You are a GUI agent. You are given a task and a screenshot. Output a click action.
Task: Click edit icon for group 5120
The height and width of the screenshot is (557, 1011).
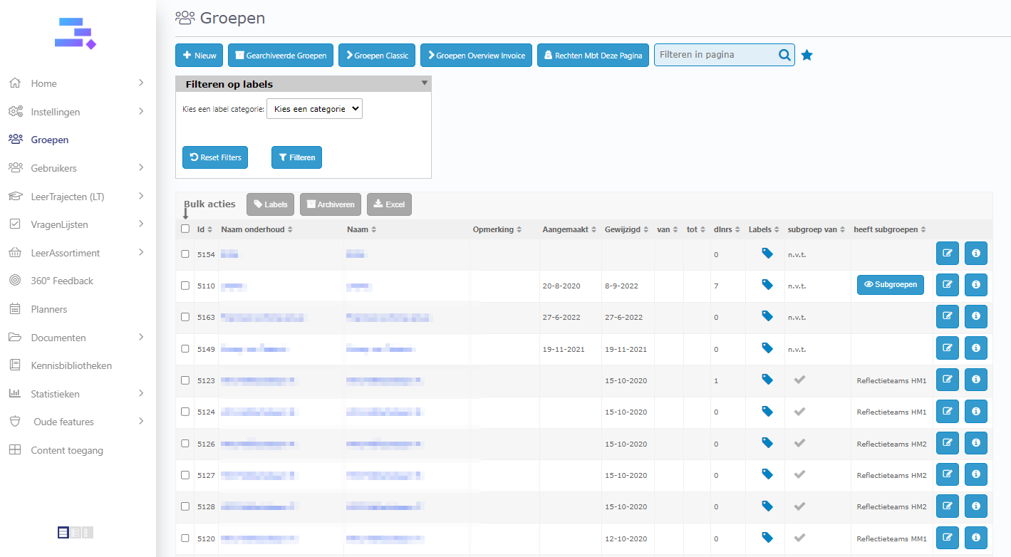point(947,538)
